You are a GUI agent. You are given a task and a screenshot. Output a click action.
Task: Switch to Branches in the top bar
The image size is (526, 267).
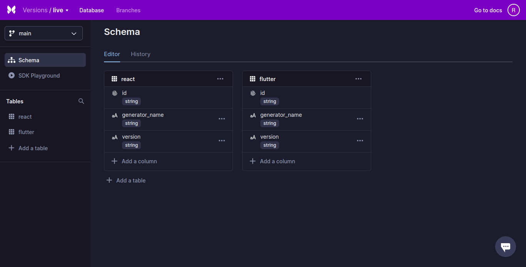click(x=128, y=10)
